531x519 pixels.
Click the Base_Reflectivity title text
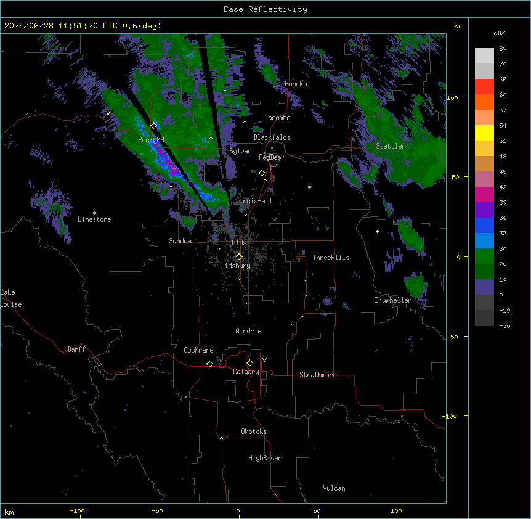(265, 9)
